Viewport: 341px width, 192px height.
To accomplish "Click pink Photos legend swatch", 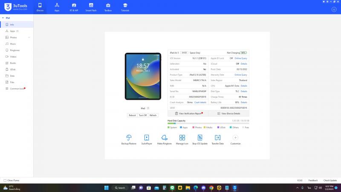I will pos(194,127).
